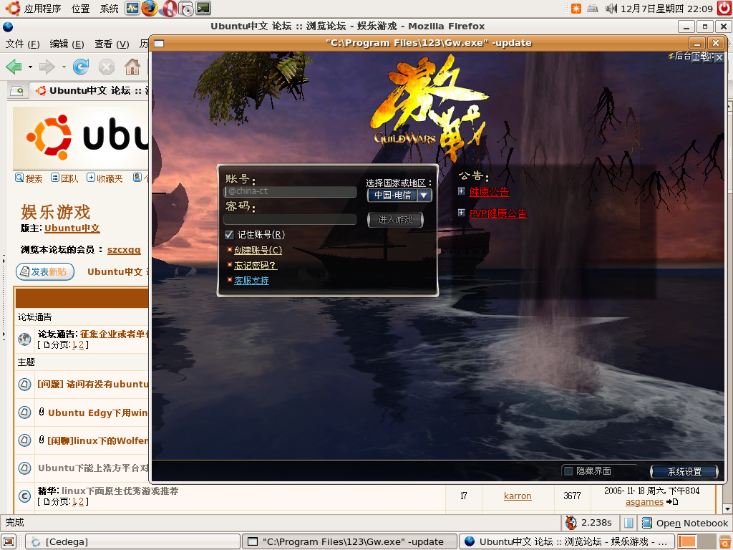Click Firefox scrollbar down arrow
733x550 pixels.
tap(727, 509)
